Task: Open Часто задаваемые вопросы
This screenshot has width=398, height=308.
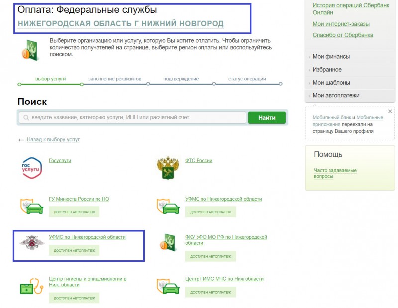Action: point(335,173)
